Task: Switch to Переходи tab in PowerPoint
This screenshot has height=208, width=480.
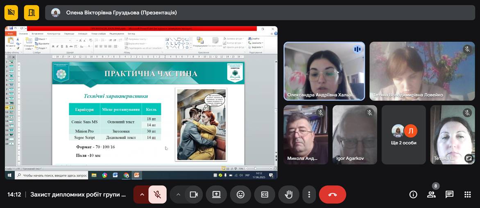Action: point(70,34)
